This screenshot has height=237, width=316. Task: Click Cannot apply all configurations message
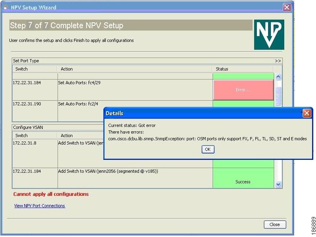pyautogui.click(x=51, y=194)
